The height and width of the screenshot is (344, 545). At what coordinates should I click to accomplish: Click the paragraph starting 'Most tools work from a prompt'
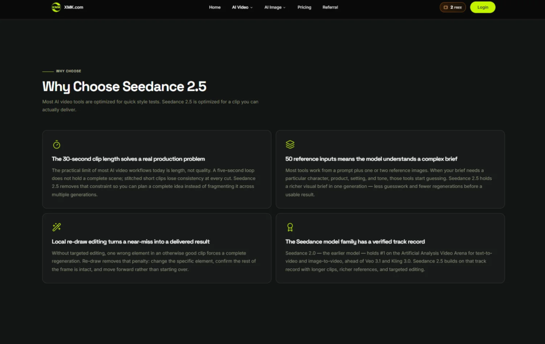389,183
